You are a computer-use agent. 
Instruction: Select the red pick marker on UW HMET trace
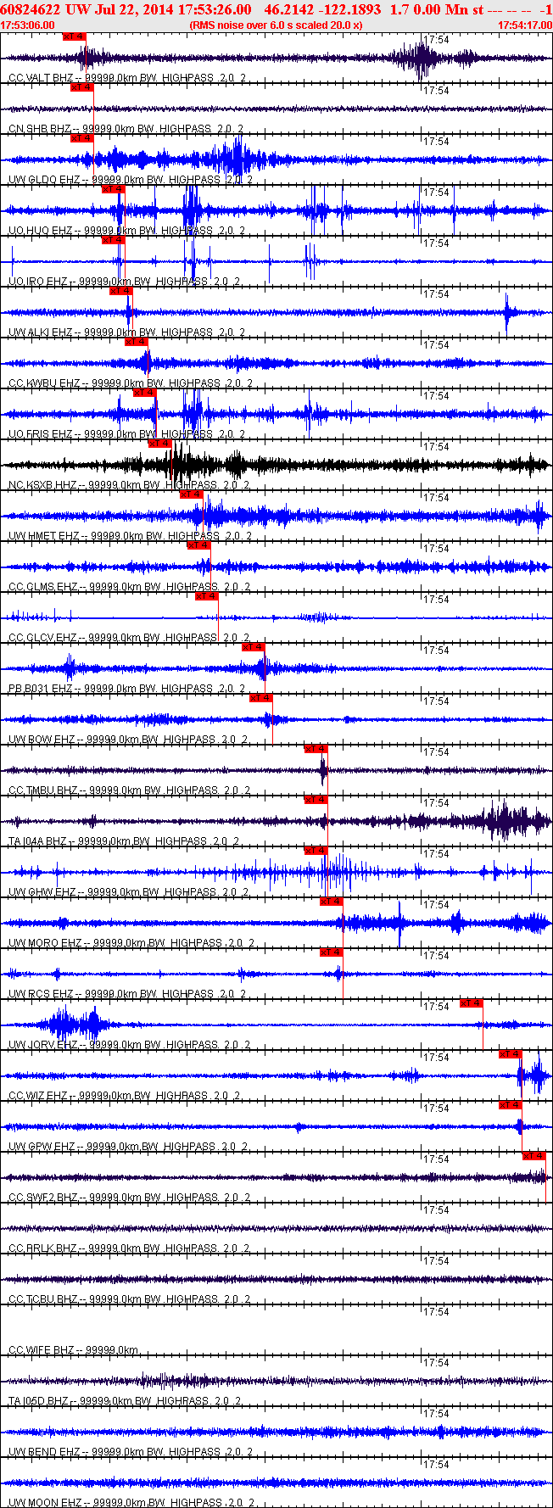(x=192, y=494)
